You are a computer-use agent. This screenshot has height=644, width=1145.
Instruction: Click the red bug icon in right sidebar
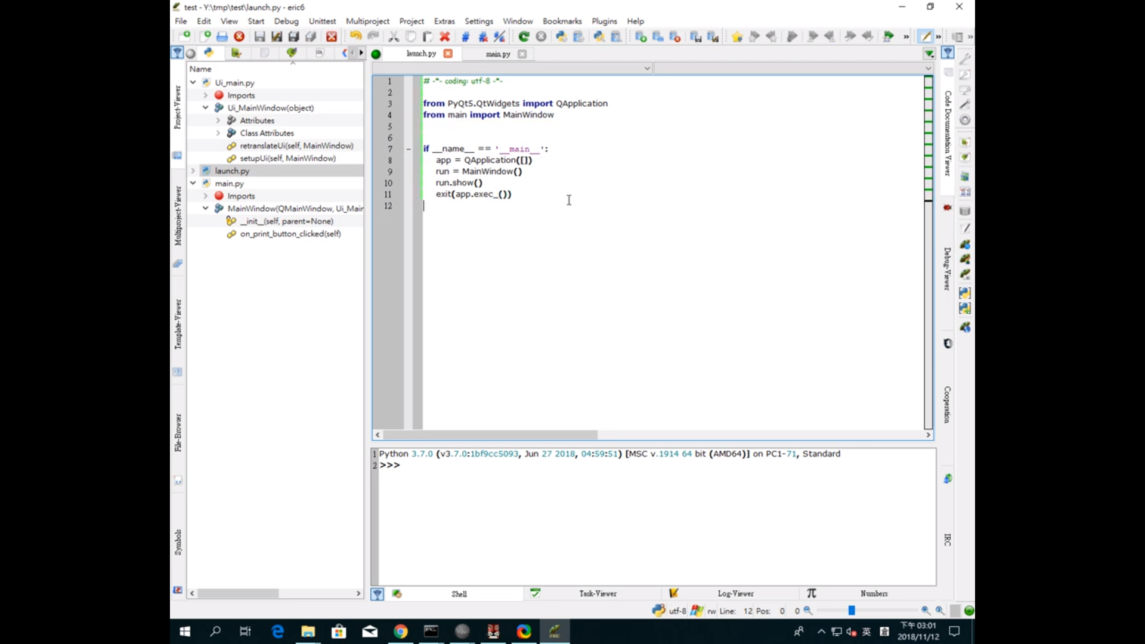pos(948,208)
